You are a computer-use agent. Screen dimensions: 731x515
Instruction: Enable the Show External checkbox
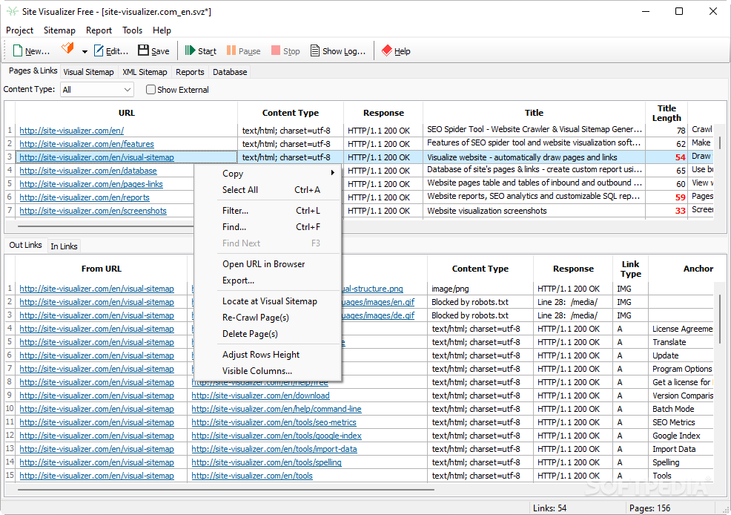(x=150, y=90)
